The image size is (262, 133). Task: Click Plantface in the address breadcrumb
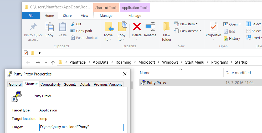pos(78,62)
